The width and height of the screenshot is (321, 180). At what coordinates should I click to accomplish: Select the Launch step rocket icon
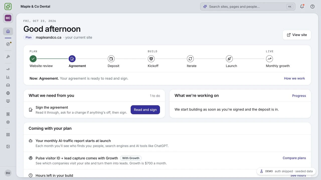229,59
